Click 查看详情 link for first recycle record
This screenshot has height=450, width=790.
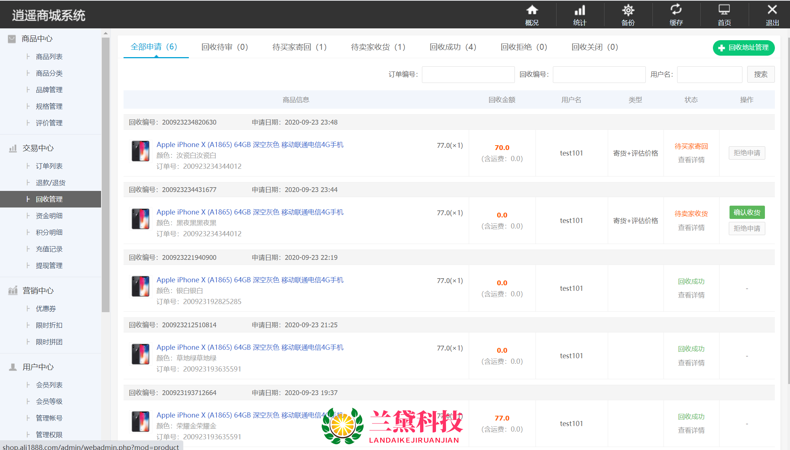[691, 160]
